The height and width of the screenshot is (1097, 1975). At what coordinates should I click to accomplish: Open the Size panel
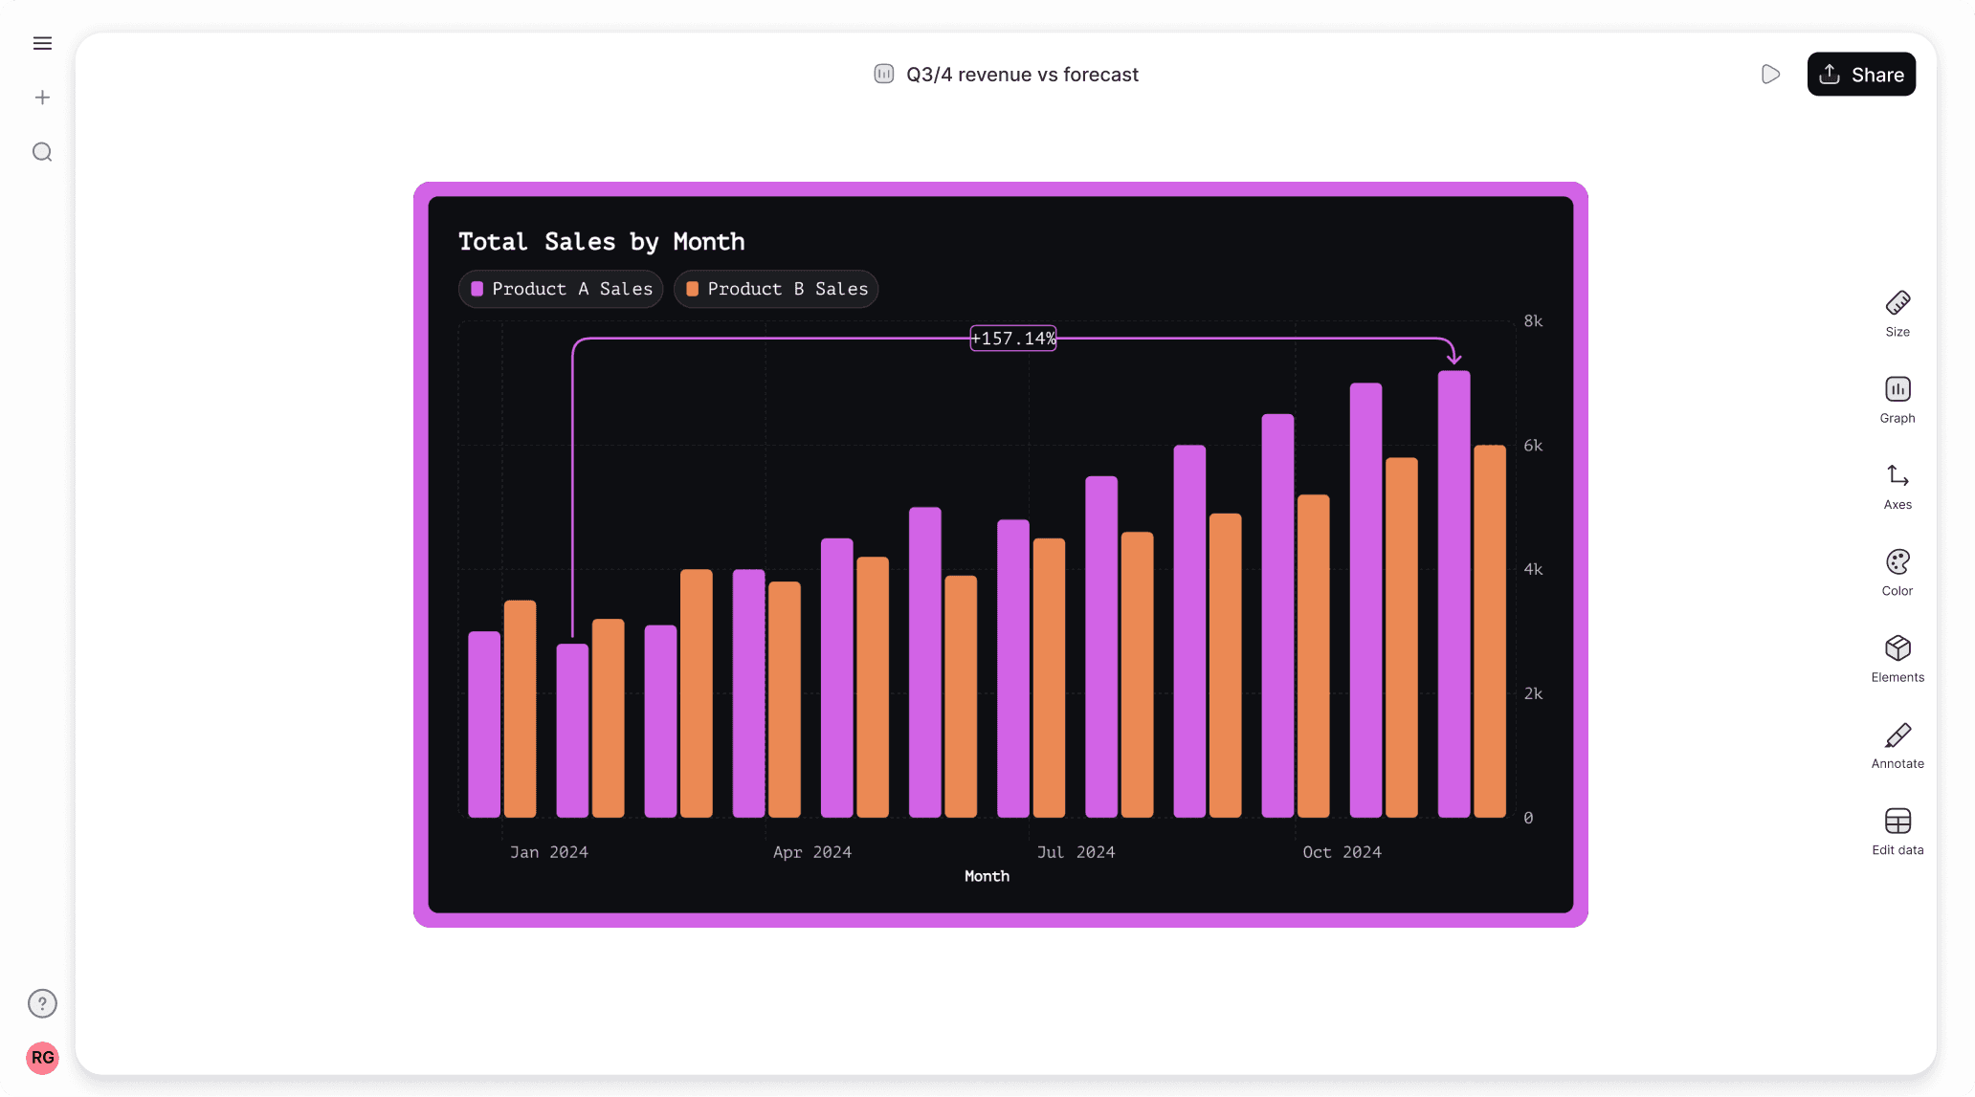pyautogui.click(x=1897, y=313)
